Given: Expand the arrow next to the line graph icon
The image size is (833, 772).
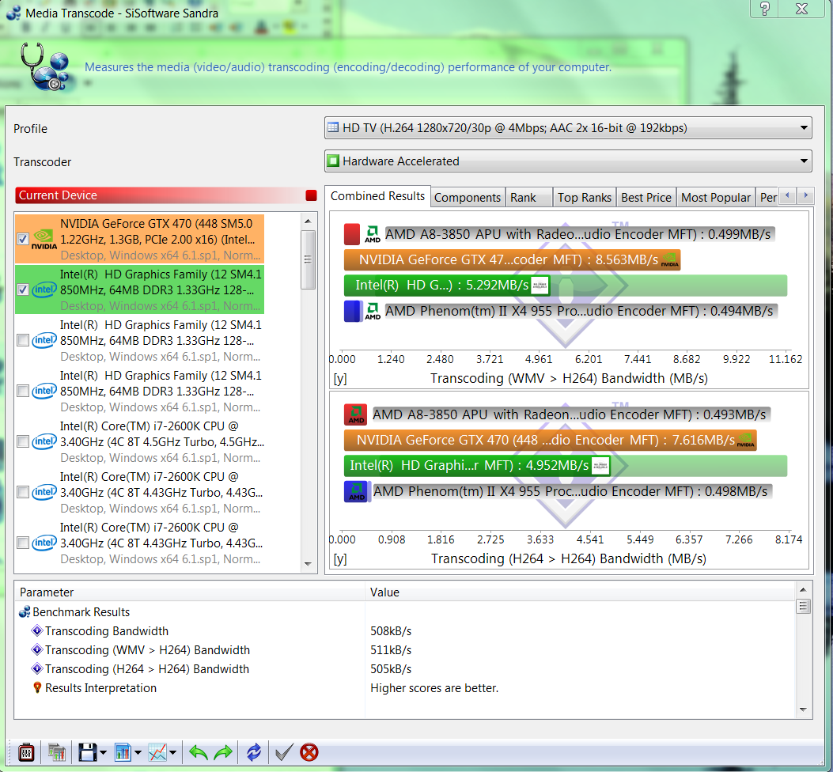Looking at the screenshot, I should [172, 752].
